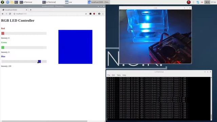Close the localhost:5000 browser tab
Screen dimensions: 217x122
(26, 10)
